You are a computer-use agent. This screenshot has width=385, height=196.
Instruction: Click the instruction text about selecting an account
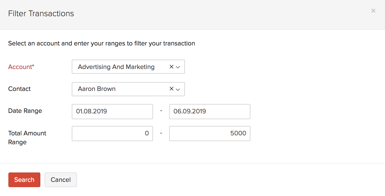[101, 43]
